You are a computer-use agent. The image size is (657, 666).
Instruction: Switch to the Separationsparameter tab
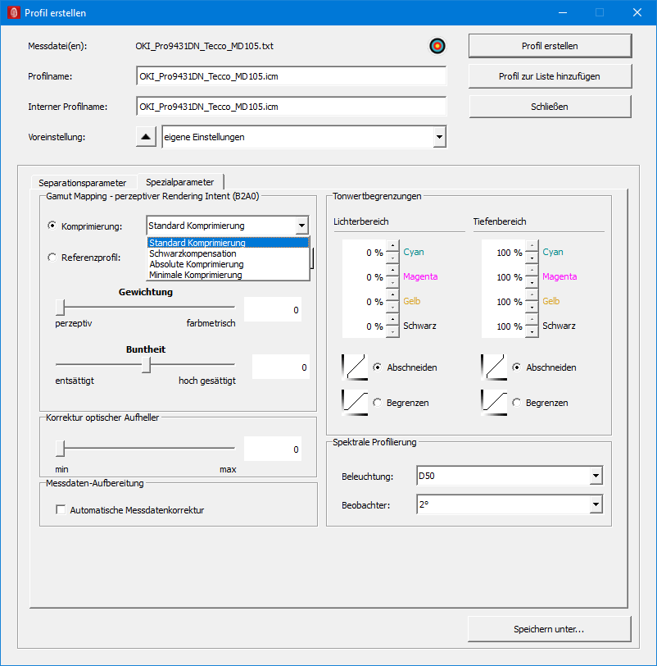click(82, 182)
